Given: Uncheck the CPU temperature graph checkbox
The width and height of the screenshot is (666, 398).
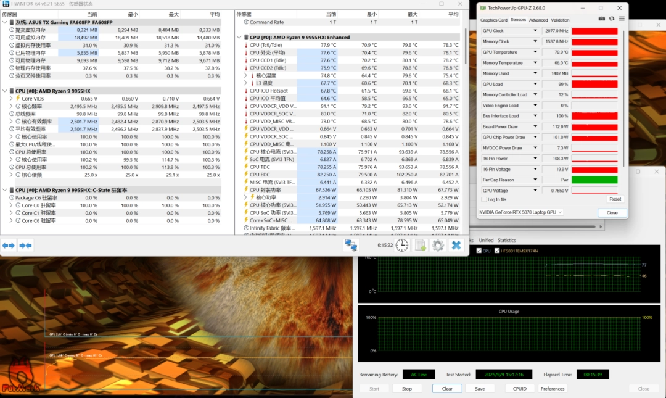Looking at the screenshot, I should [x=479, y=251].
